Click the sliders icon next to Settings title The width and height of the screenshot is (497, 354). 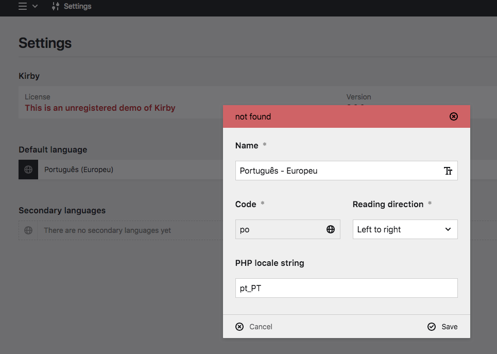pyautogui.click(x=55, y=7)
